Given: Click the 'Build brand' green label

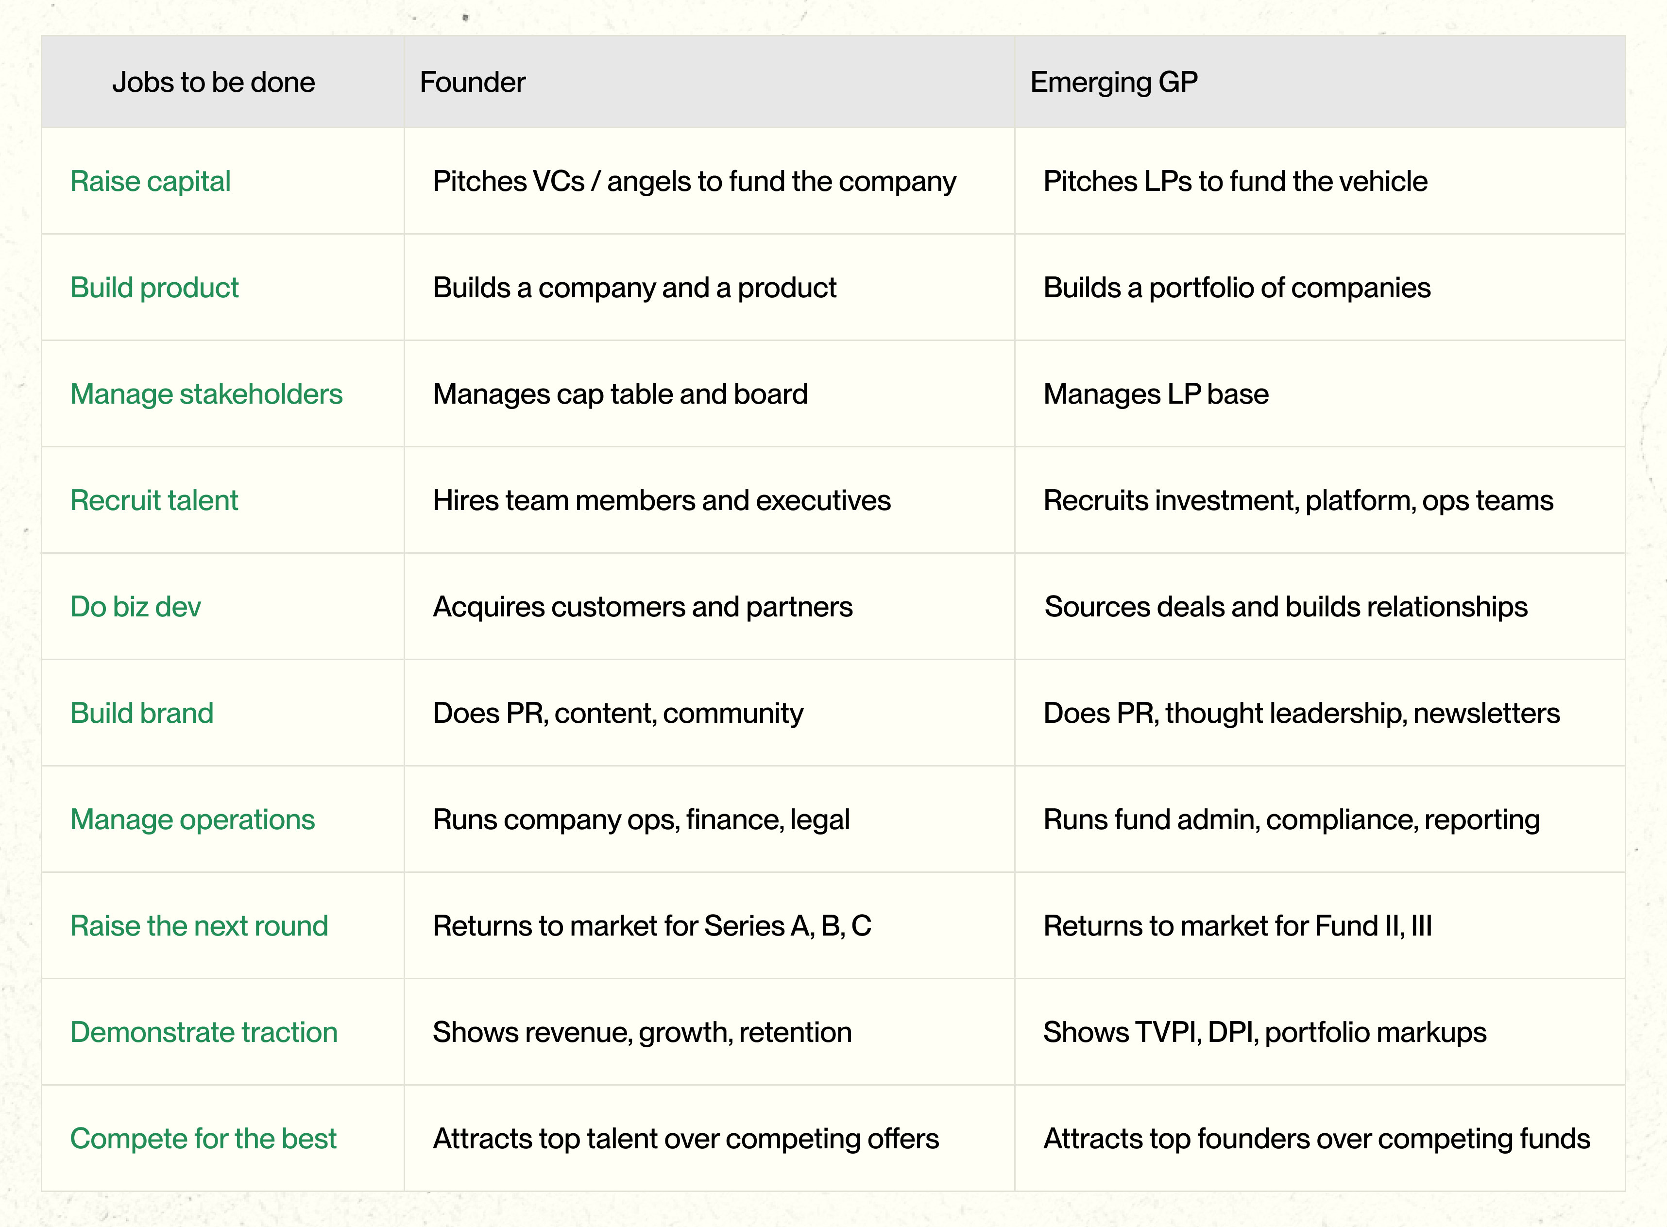Looking at the screenshot, I should tap(142, 713).
